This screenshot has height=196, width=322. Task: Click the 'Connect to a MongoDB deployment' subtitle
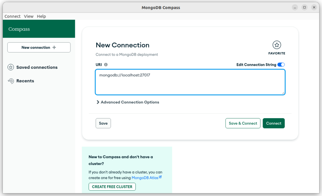127,55
